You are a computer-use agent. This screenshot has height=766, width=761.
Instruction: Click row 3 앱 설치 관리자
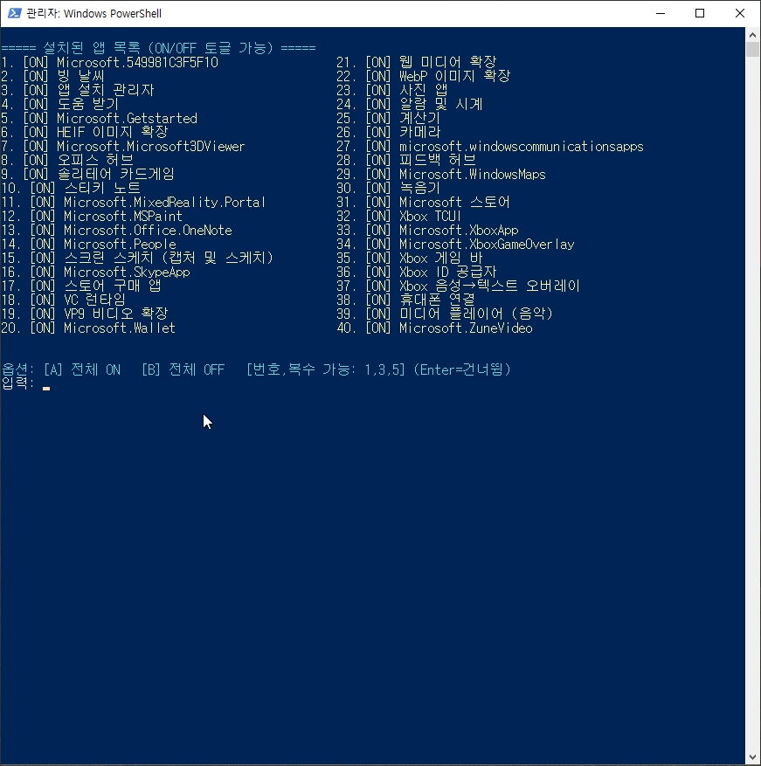(x=78, y=90)
